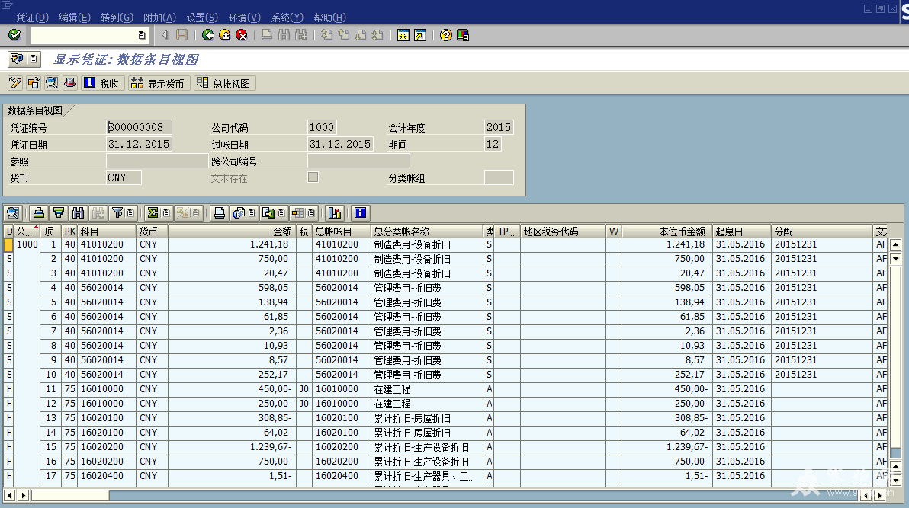Click the ALV Details magnifier icon
The image size is (909, 508).
(x=13, y=213)
